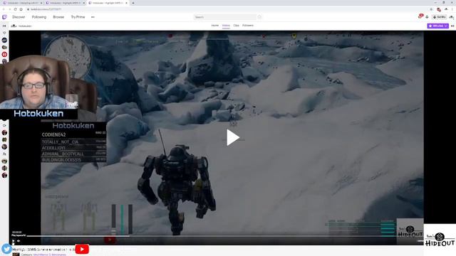The image size is (456, 256).
Task: Click the search magnifier button
Action: (x=259, y=17)
